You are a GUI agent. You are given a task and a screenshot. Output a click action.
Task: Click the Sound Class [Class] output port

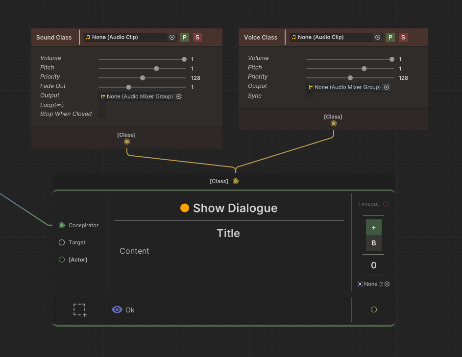tap(127, 142)
